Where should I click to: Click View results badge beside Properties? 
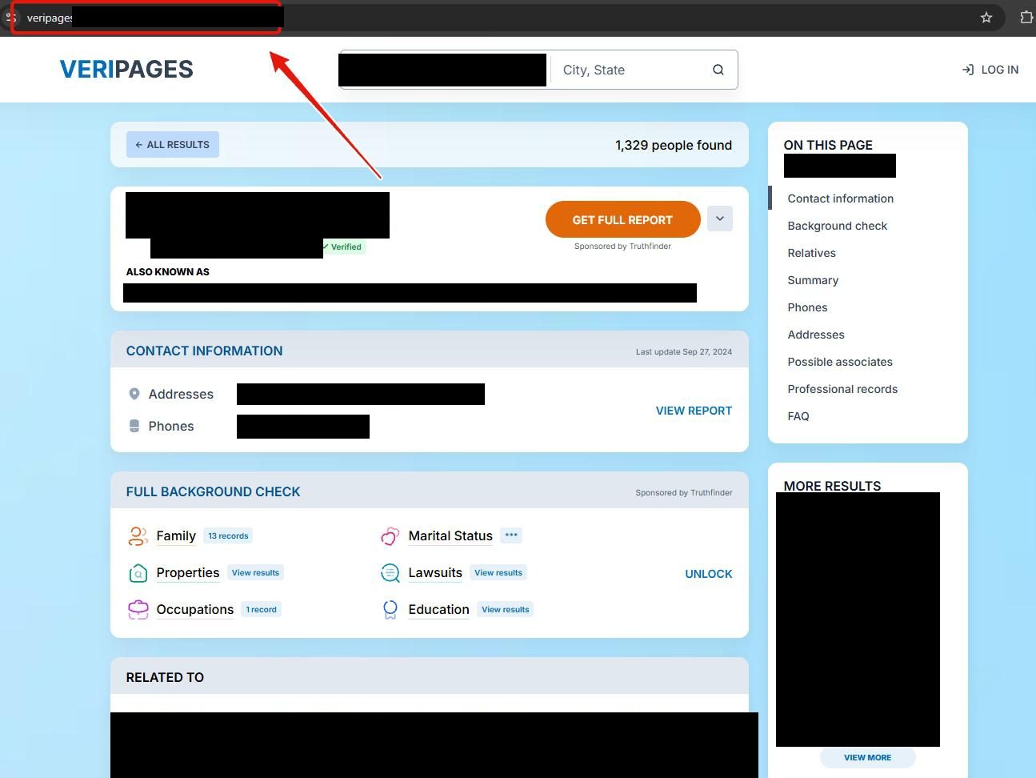click(255, 573)
